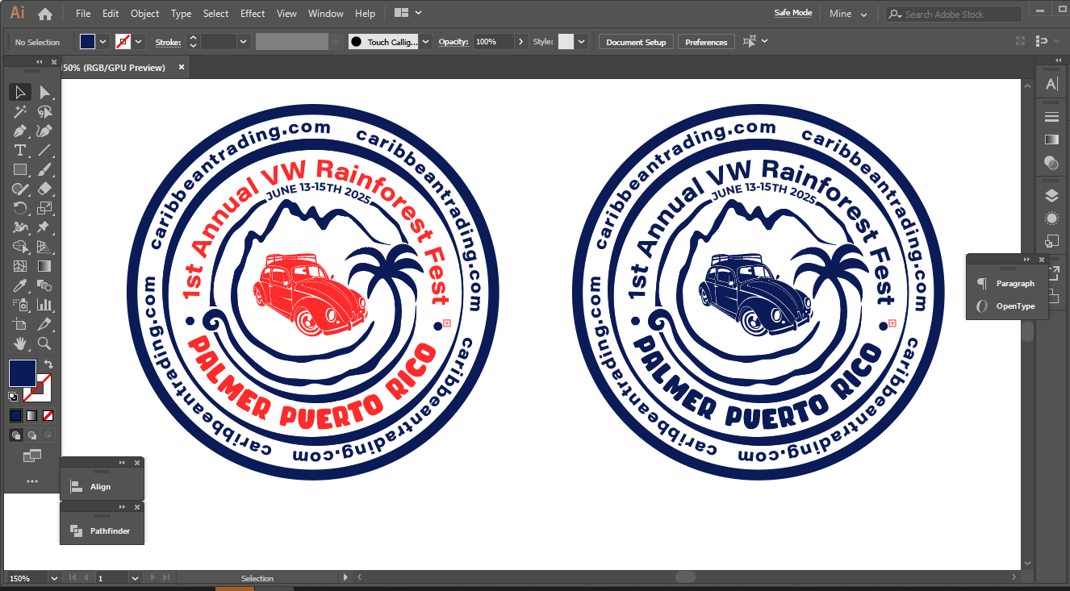This screenshot has width=1070, height=591.
Task: Set paint type to None
Action: [48, 415]
